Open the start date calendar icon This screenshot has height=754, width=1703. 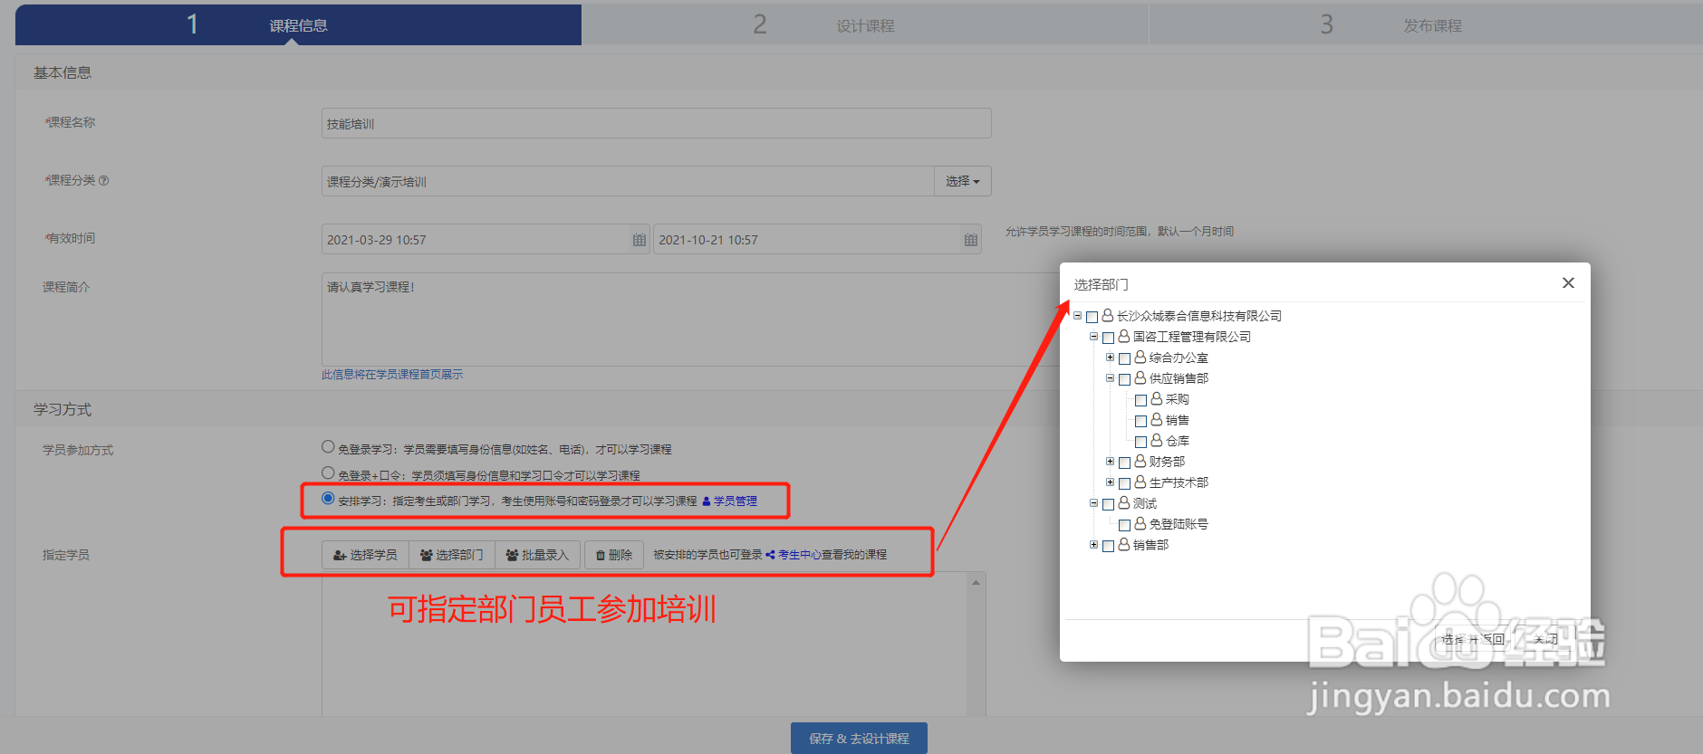click(639, 240)
